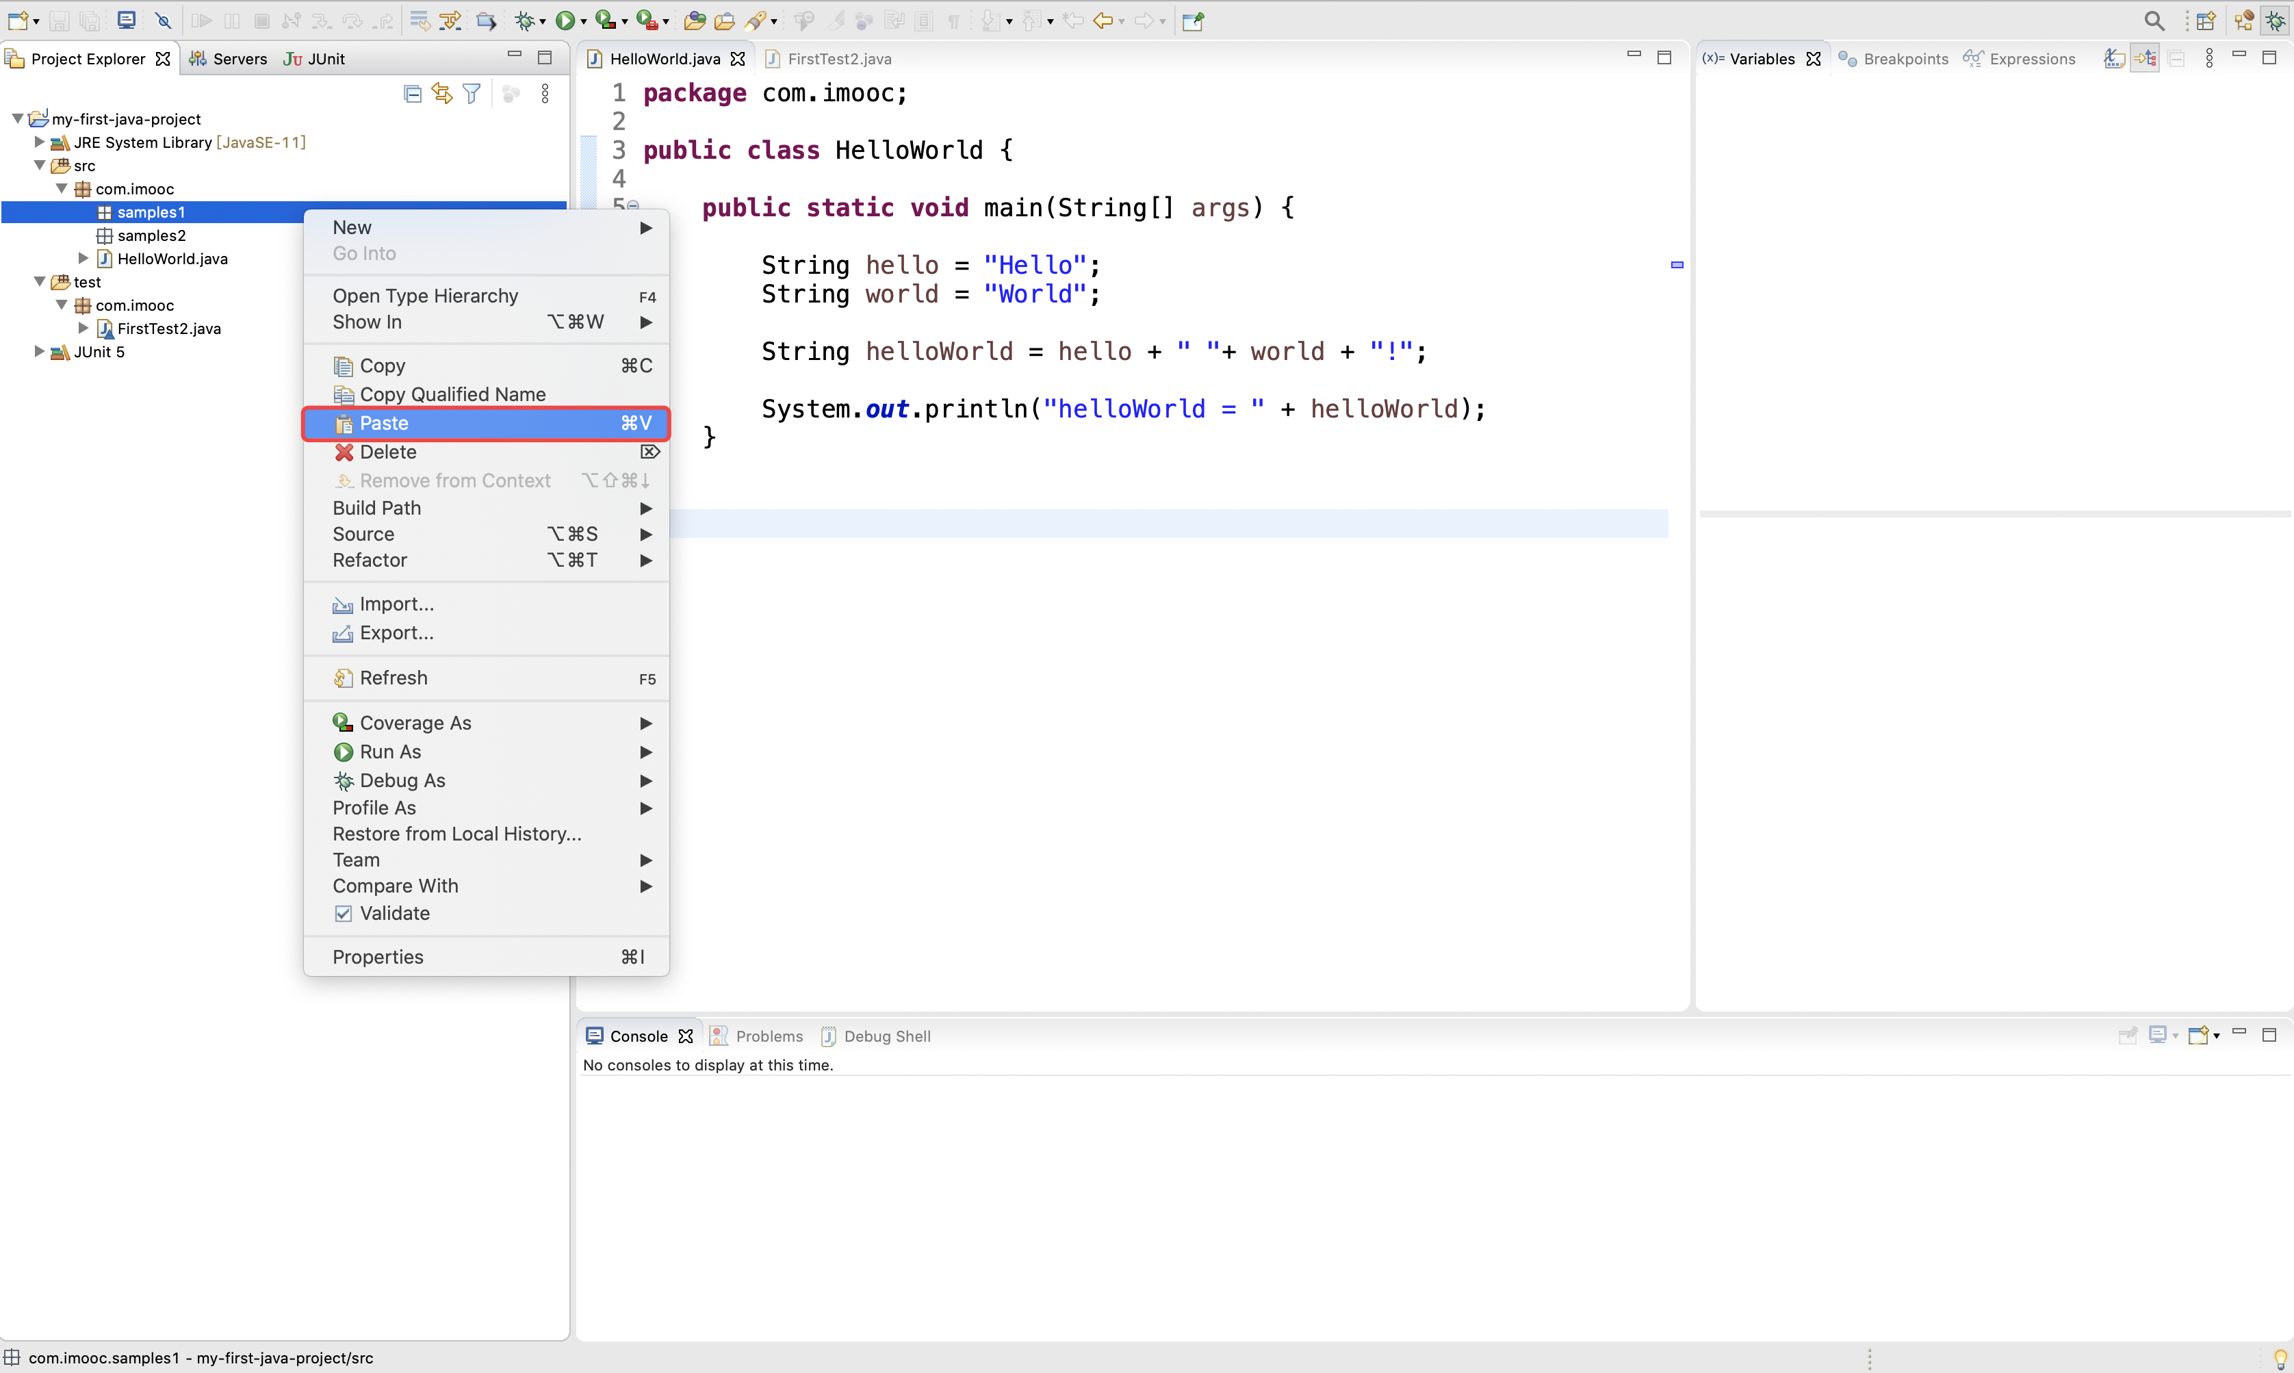Click the Open Type folder icon in toolbar

(x=695, y=21)
